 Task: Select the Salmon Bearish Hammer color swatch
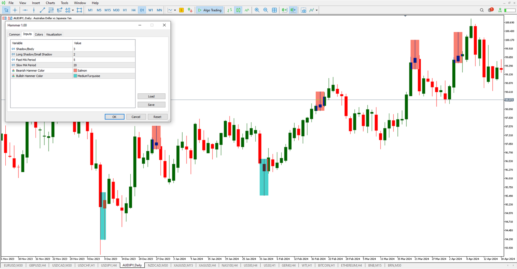75,70
